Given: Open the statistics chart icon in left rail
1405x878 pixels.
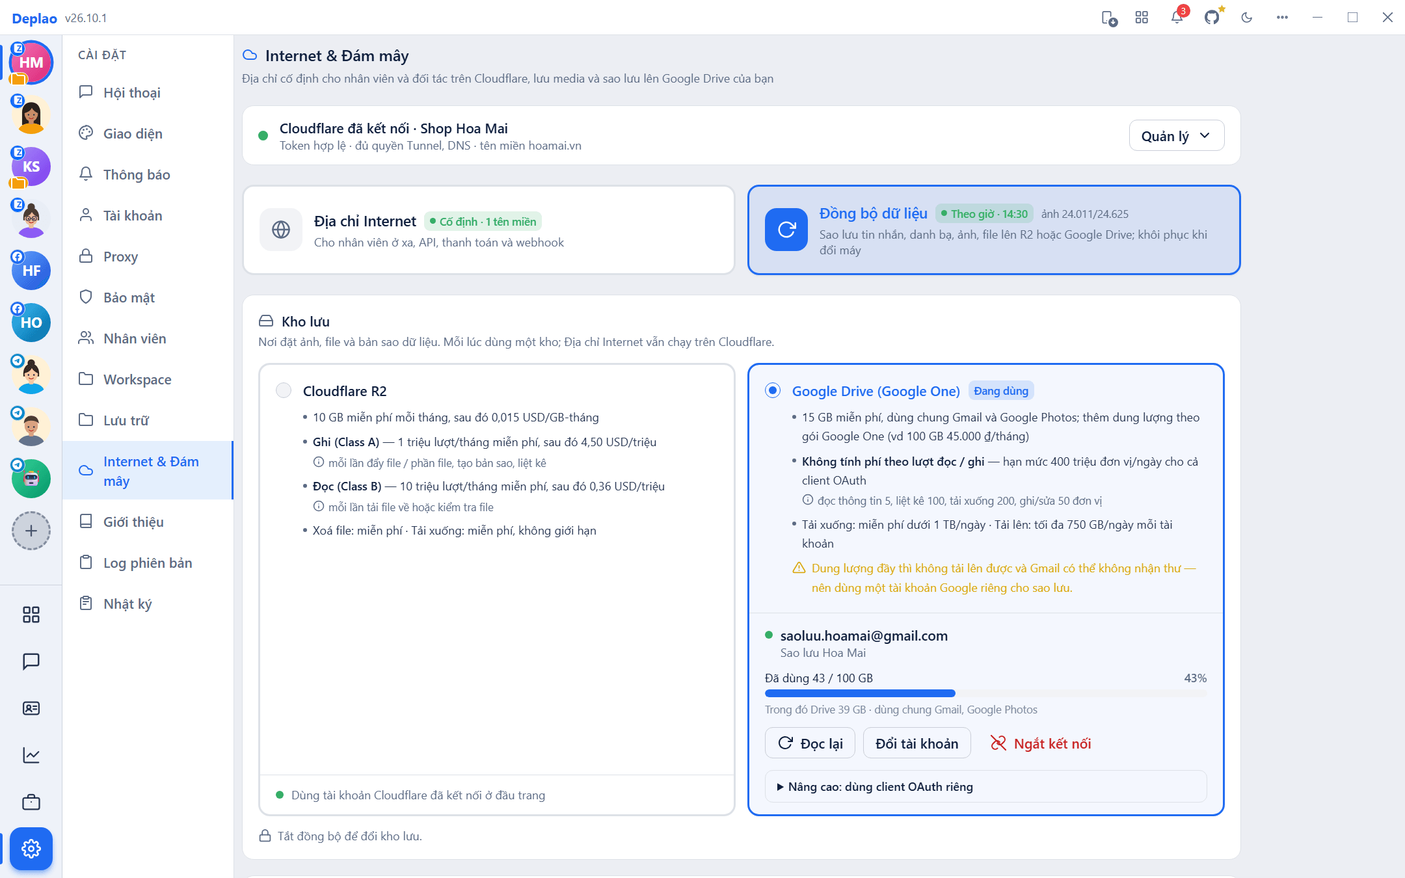Looking at the screenshot, I should [31, 755].
